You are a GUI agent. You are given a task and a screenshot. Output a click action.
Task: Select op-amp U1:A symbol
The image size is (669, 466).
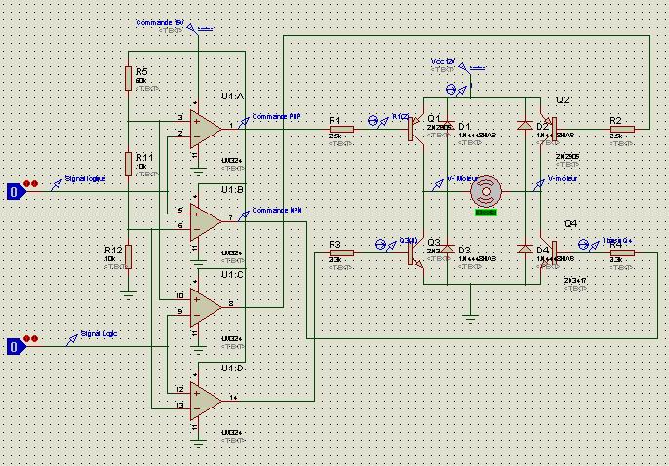[206, 129]
